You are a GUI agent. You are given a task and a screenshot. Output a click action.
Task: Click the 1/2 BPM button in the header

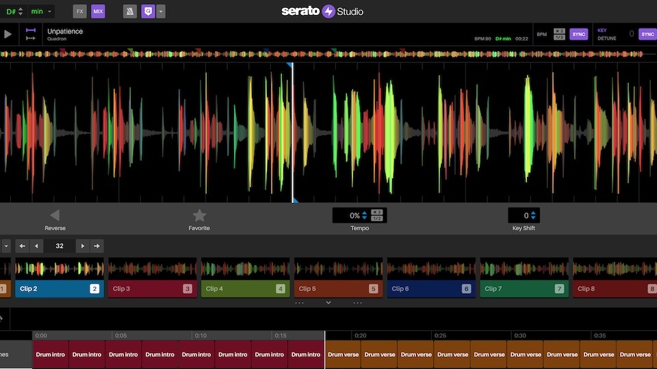point(559,37)
